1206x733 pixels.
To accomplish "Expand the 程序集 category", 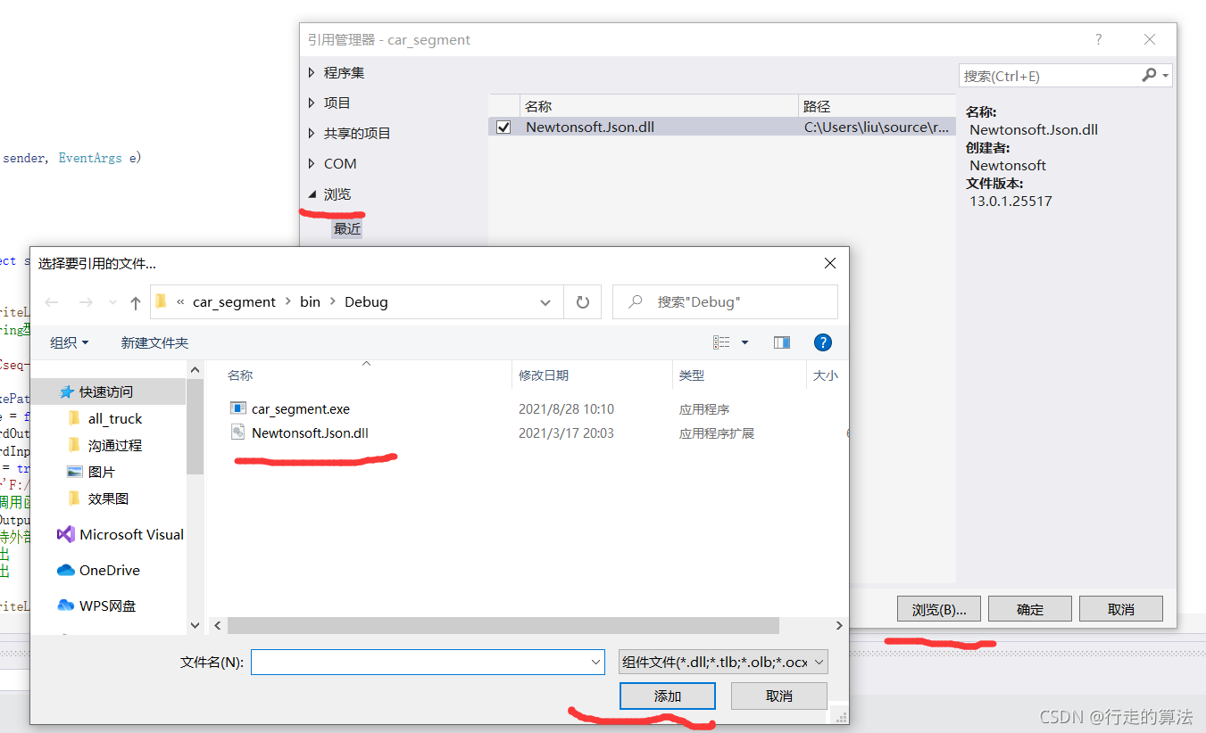I will [x=344, y=72].
